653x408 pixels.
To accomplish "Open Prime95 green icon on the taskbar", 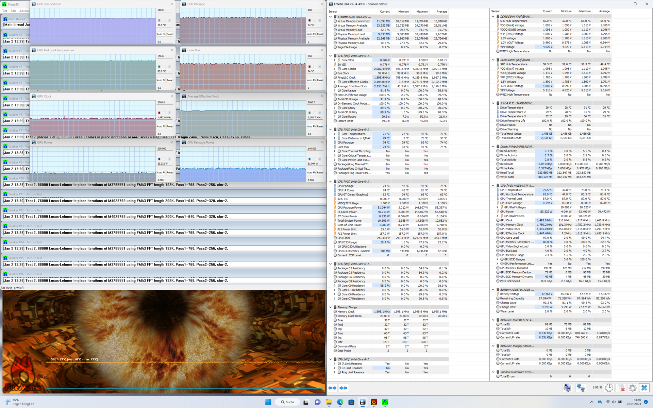I will coord(385,402).
